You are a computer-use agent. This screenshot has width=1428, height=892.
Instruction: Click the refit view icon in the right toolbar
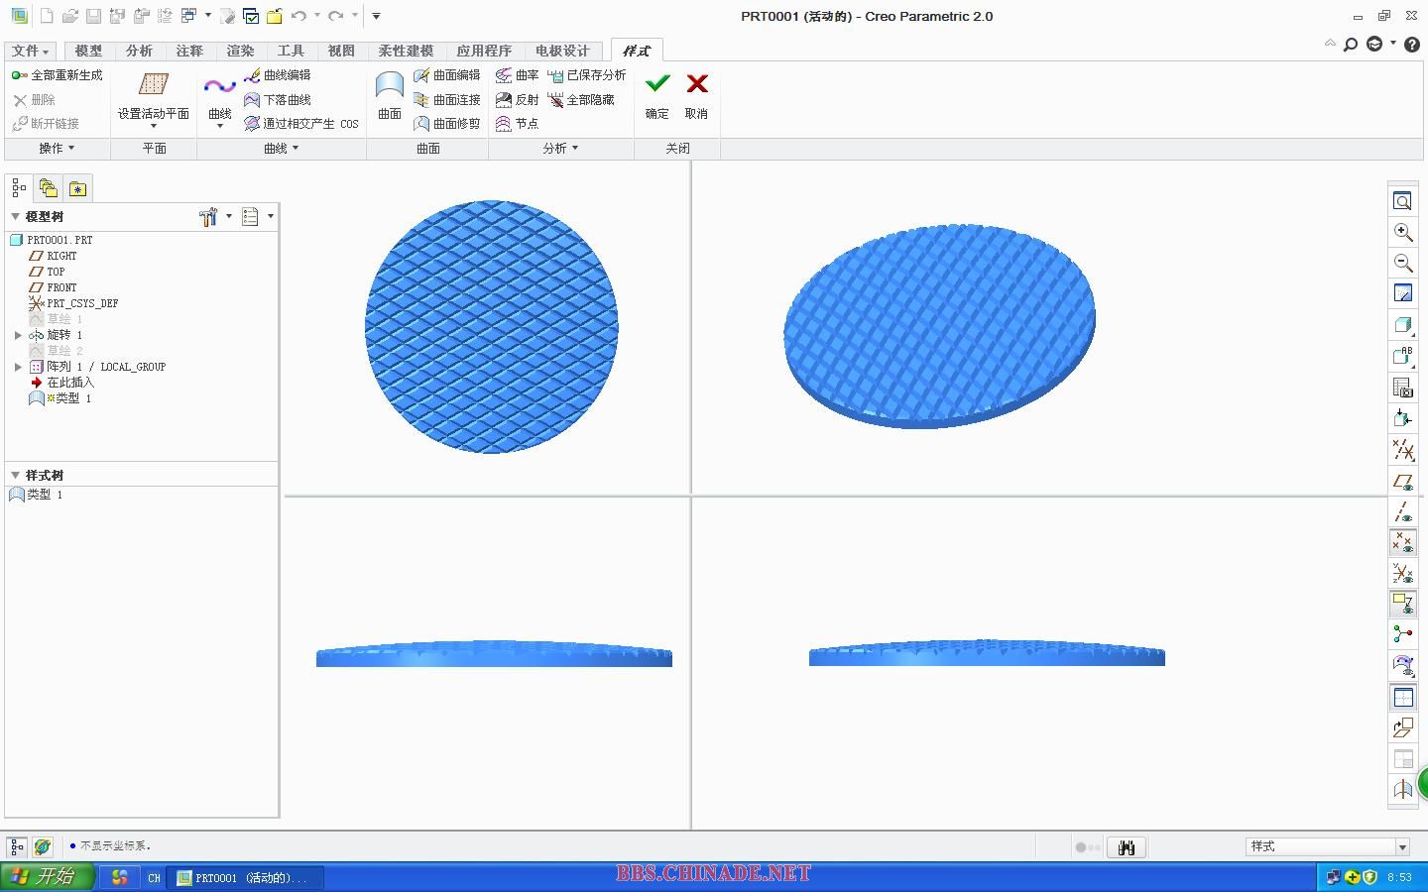[1402, 201]
